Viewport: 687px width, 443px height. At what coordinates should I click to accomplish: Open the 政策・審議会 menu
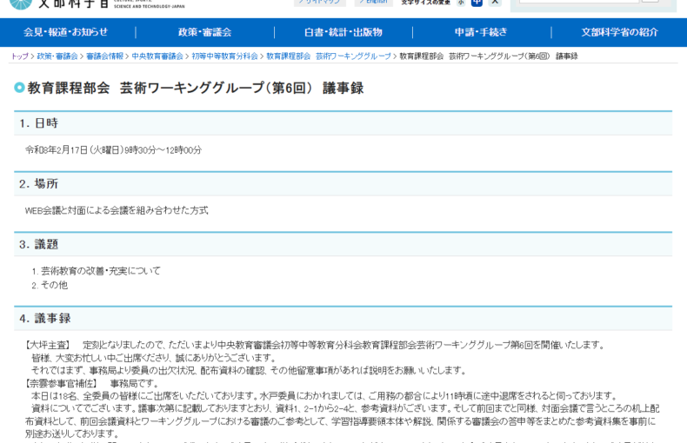pos(205,32)
